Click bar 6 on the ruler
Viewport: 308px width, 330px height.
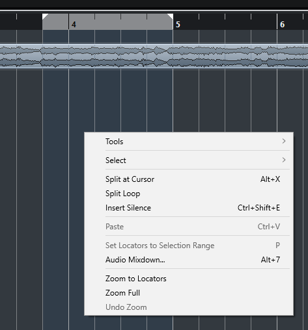pyautogui.click(x=282, y=25)
